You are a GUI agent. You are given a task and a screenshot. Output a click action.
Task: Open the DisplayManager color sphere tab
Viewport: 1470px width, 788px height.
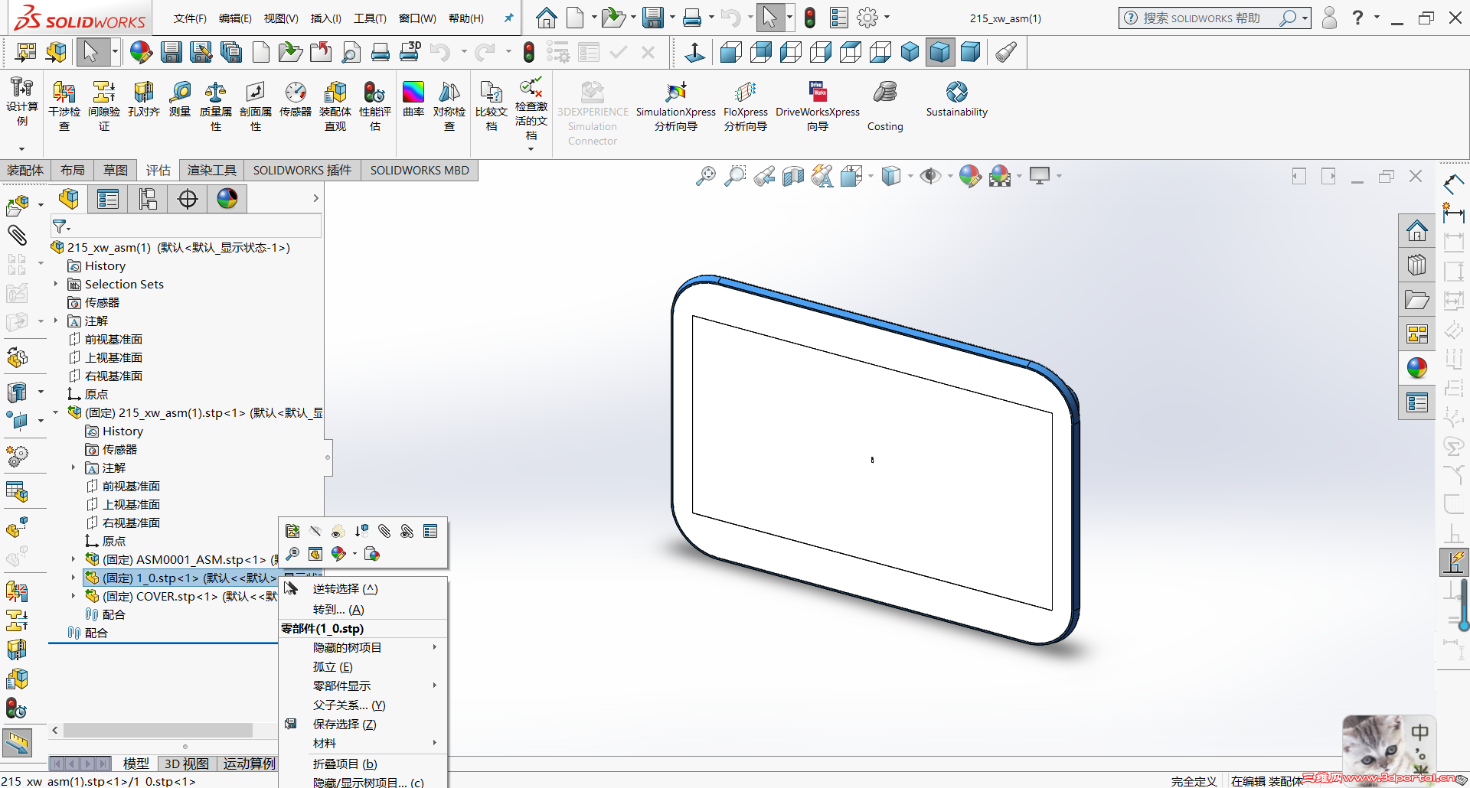coord(227,200)
